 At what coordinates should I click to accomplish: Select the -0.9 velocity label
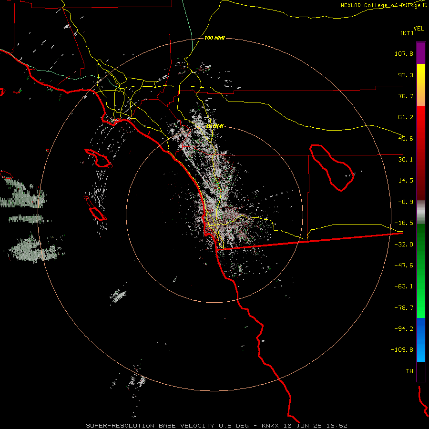point(406,202)
